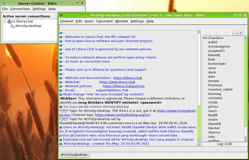Screen dimensions: 249x160
Task: Click the message input field above the tab
Action: point(153,149)
